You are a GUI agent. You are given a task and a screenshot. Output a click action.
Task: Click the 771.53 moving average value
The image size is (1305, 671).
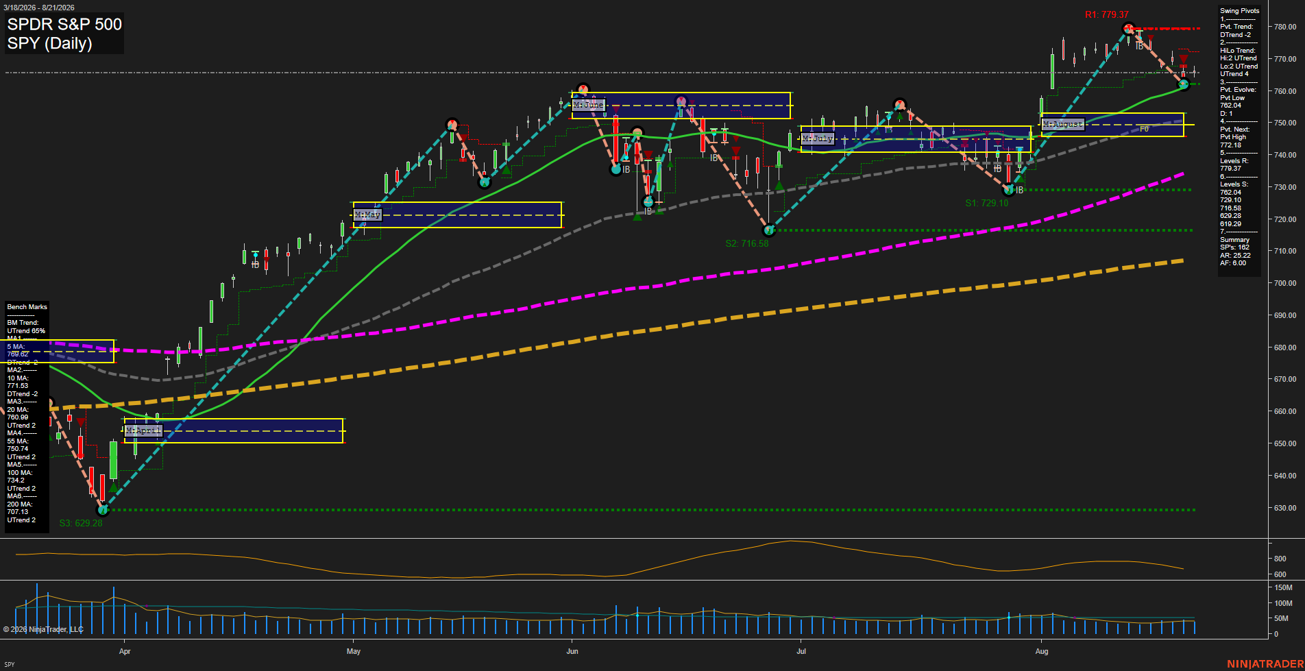point(17,386)
